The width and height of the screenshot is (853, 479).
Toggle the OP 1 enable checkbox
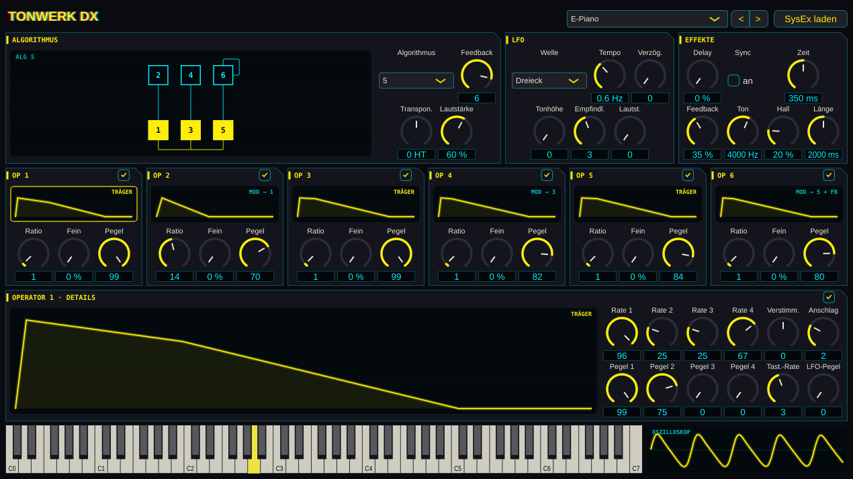point(124,175)
